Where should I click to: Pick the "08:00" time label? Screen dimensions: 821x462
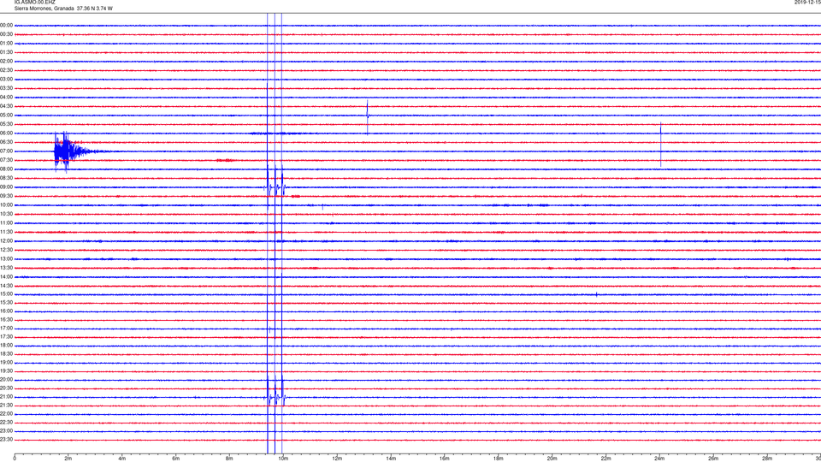pyautogui.click(x=6, y=169)
